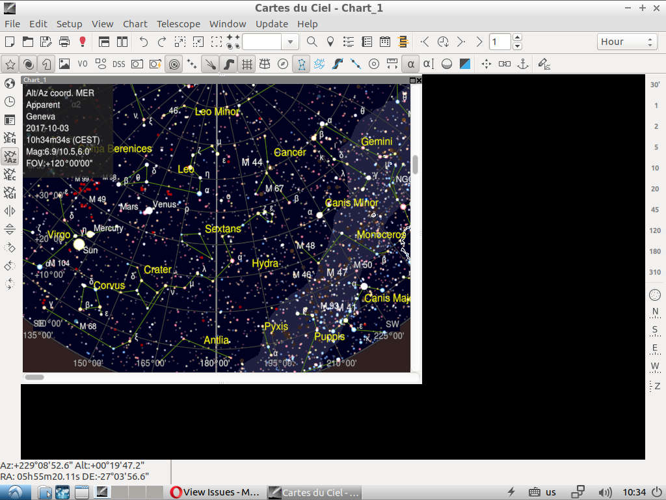The height and width of the screenshot is (500, 666).
Task: Toggle comets display icon
Action: 210,64
